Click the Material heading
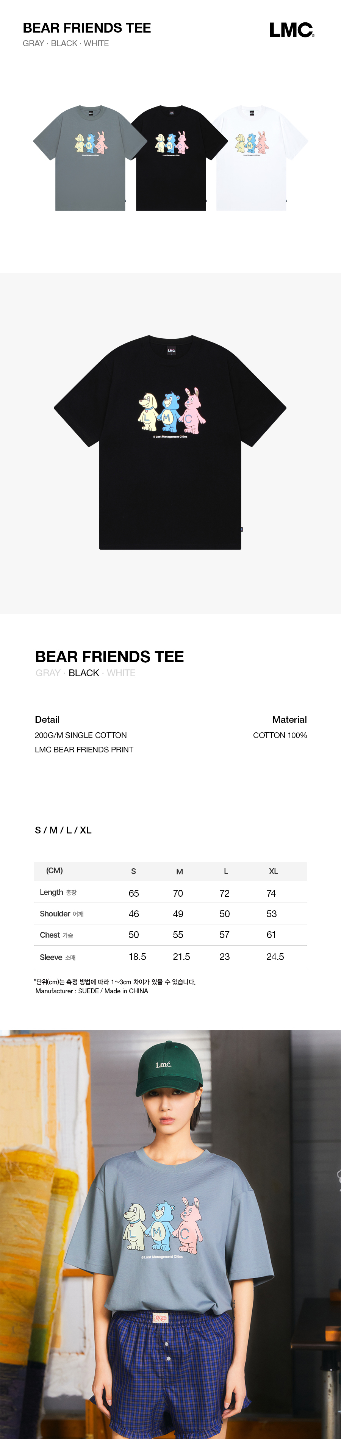Image resolution: width=341 pixels, height=1443 pixels. click(289, 719)
